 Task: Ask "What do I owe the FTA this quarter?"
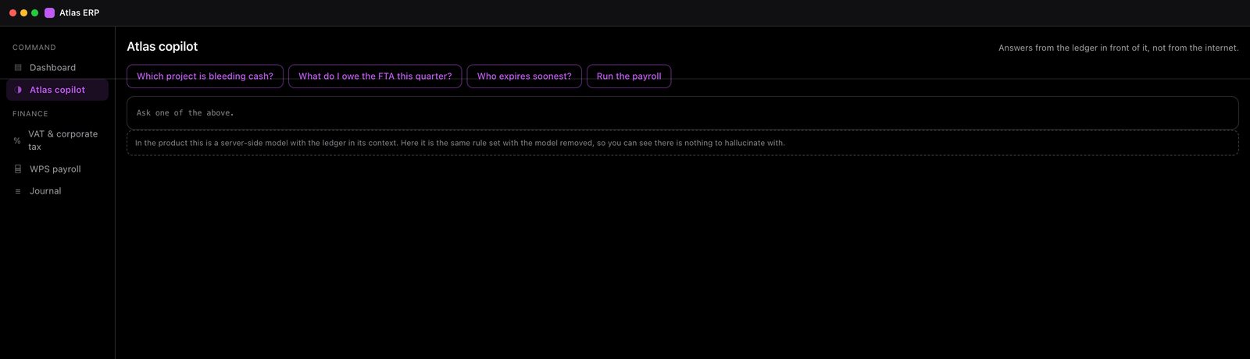tap(375, 76)
